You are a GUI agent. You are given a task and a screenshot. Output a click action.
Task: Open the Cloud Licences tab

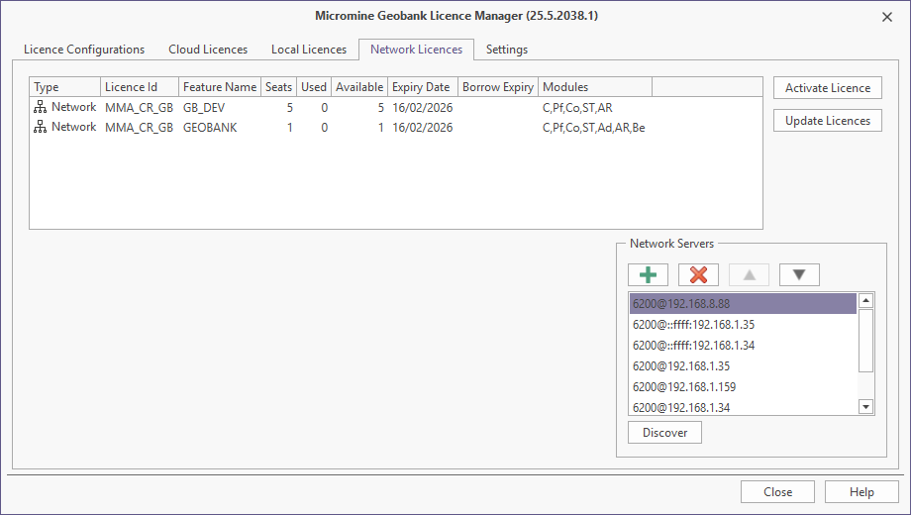208,50
